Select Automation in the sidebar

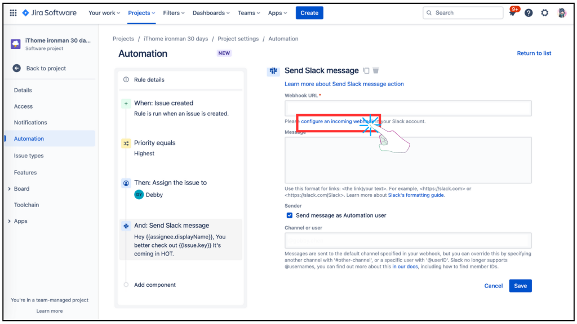pos(50,138)
